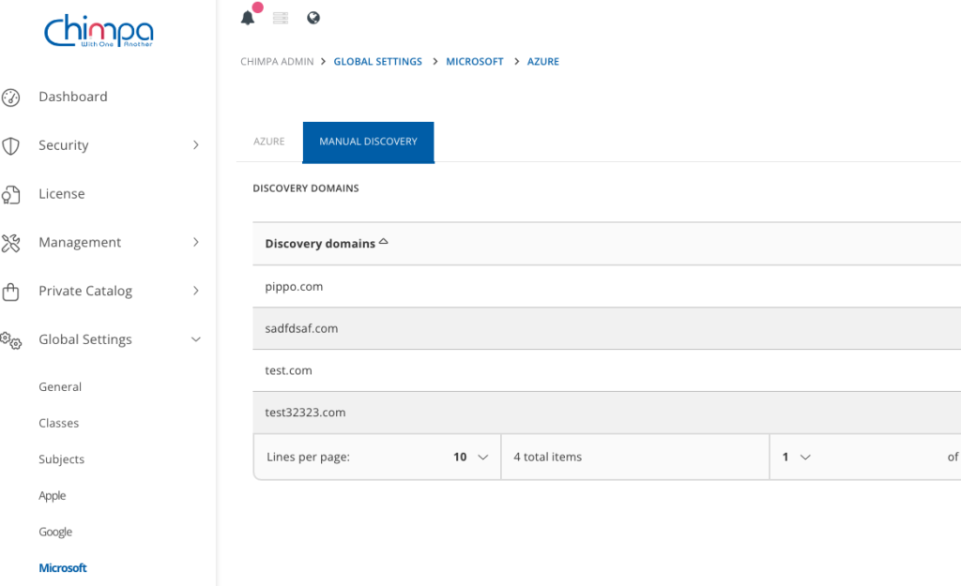Open the page number dropdown

click(x=796, y=457)
